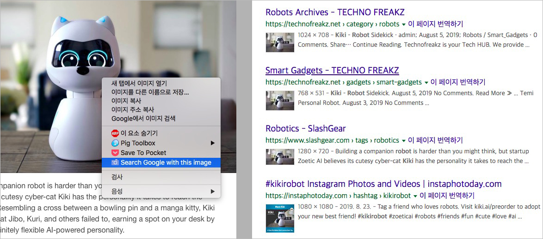Click technofreakz.net category robots URL
The height and width of the screenshot is (239, 543).
pyautogui.click(x=333, y=24)
